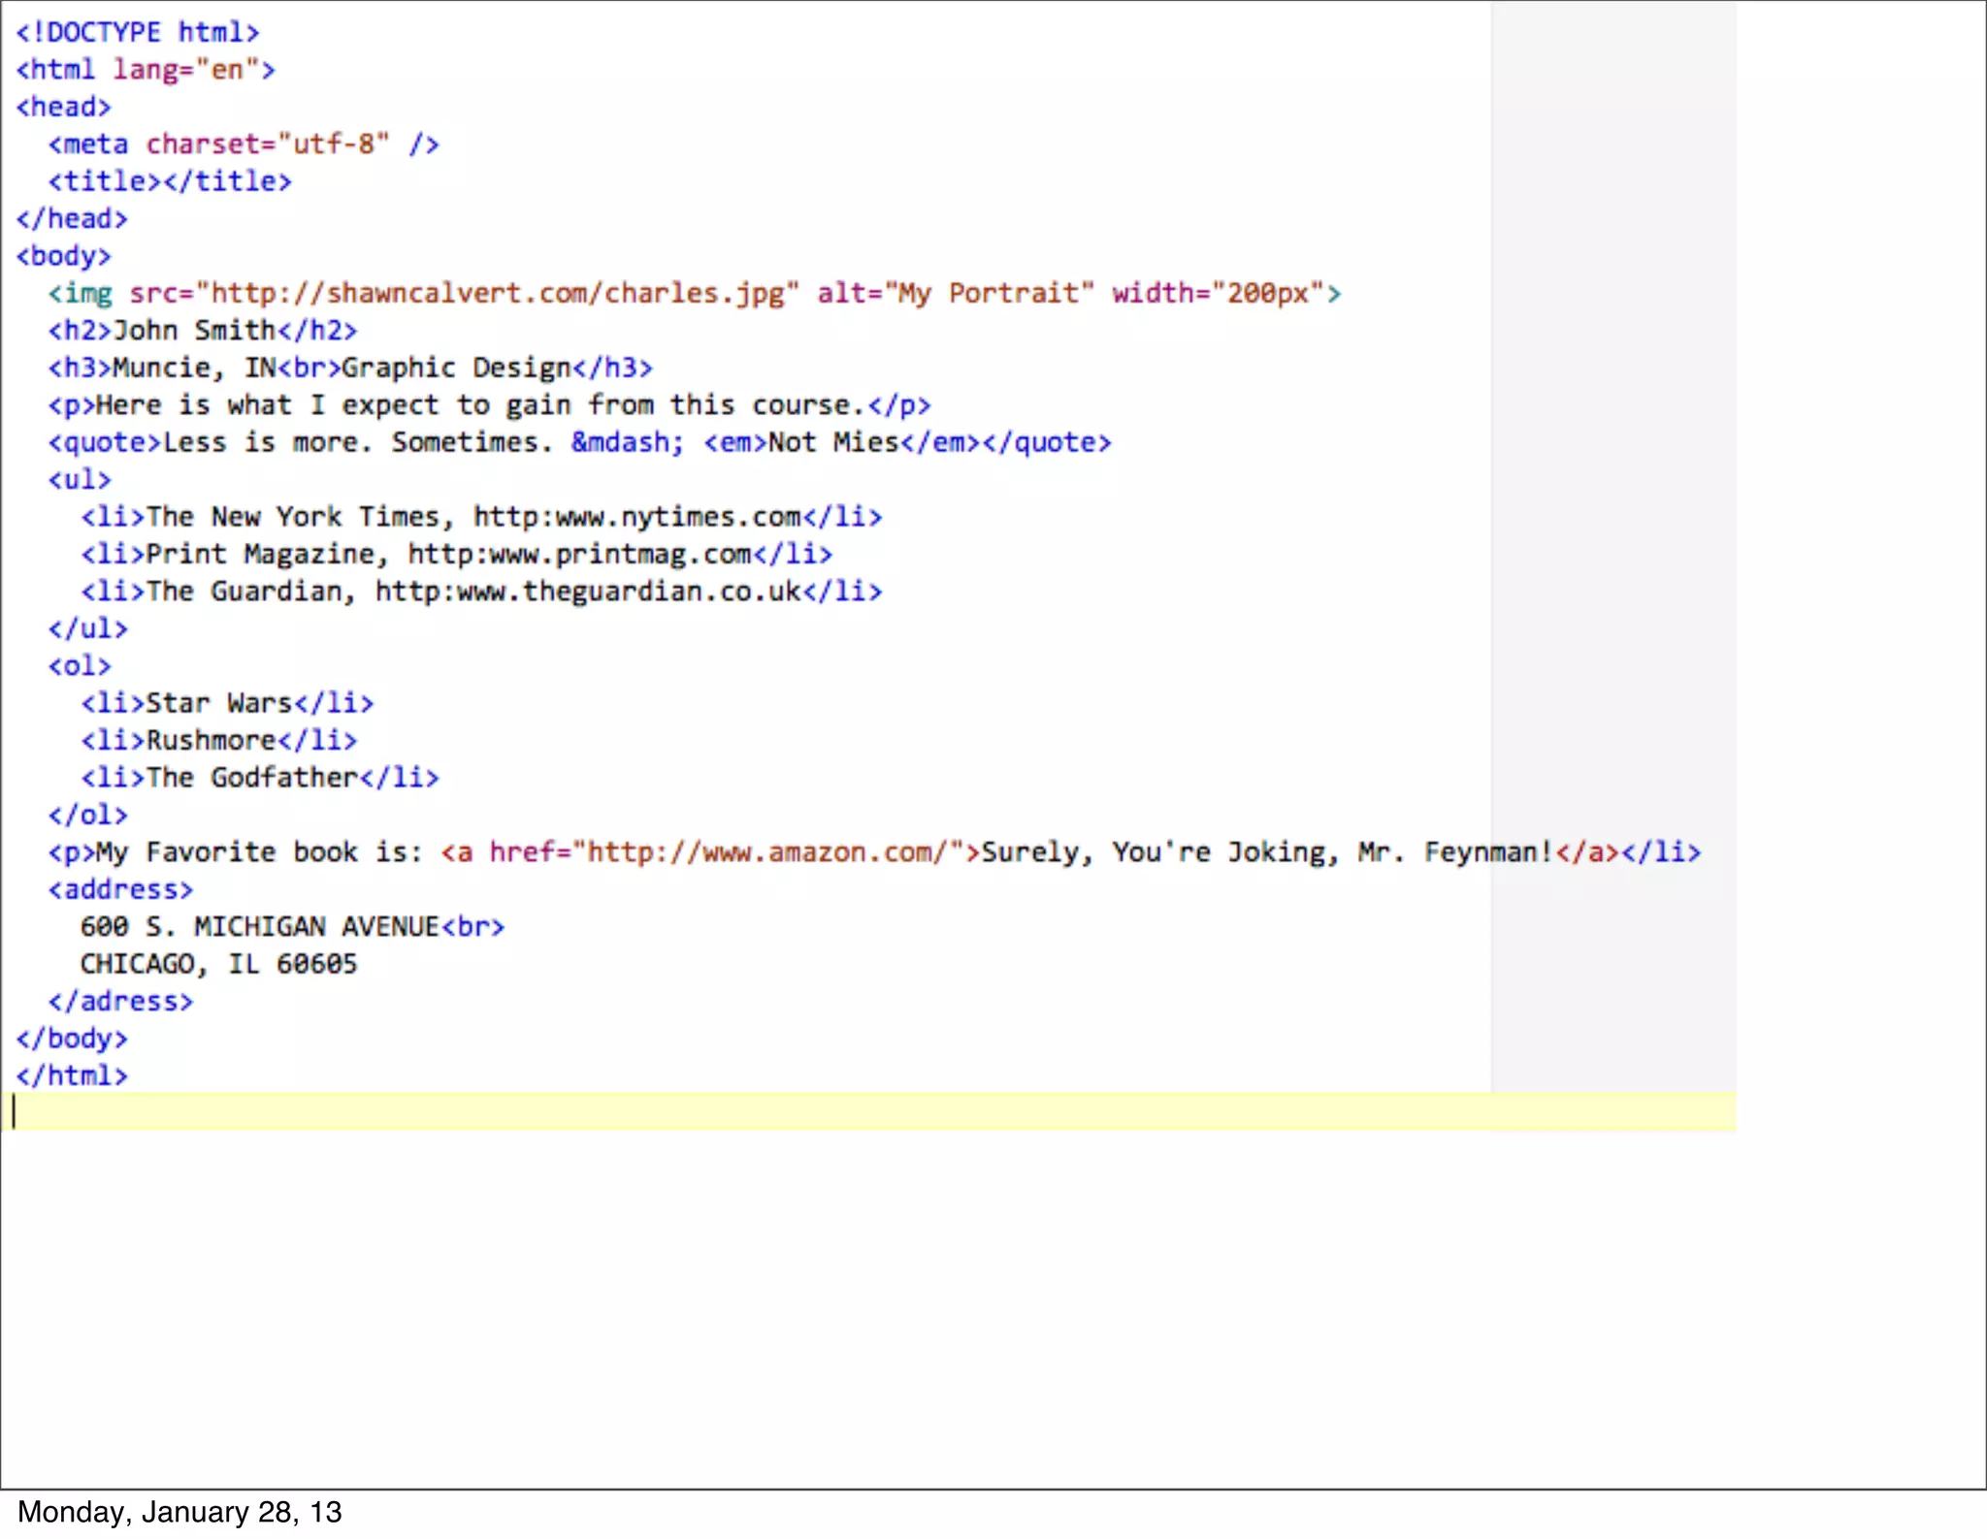1987x1539 pixels.
Task: Click The Godfather list item
Action: (252, 778)
